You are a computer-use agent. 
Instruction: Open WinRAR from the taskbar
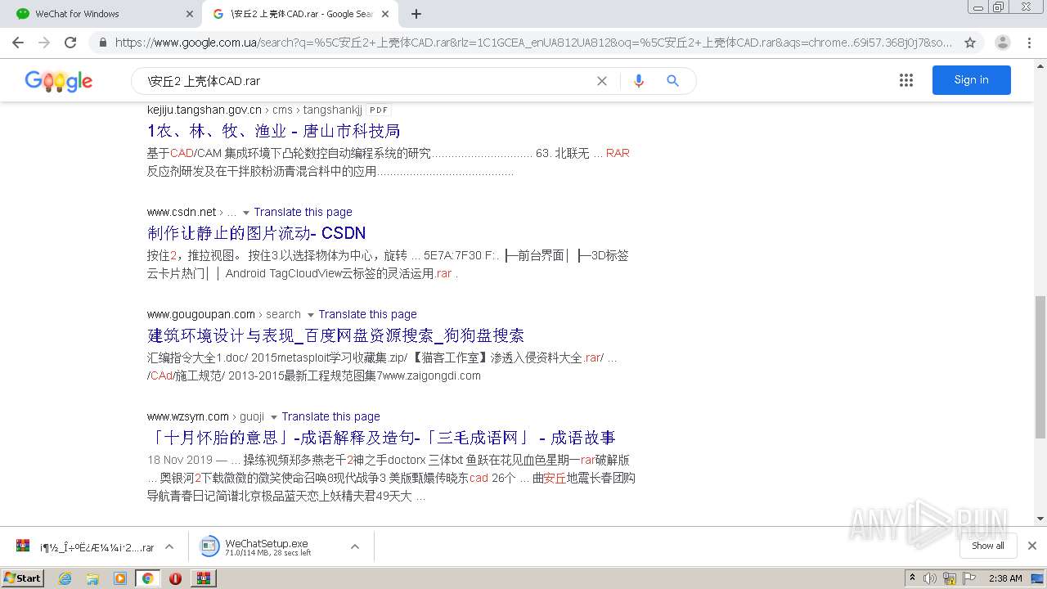(204, 578)
